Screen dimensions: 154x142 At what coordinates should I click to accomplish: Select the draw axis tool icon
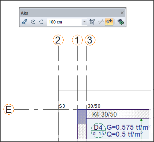25,22
